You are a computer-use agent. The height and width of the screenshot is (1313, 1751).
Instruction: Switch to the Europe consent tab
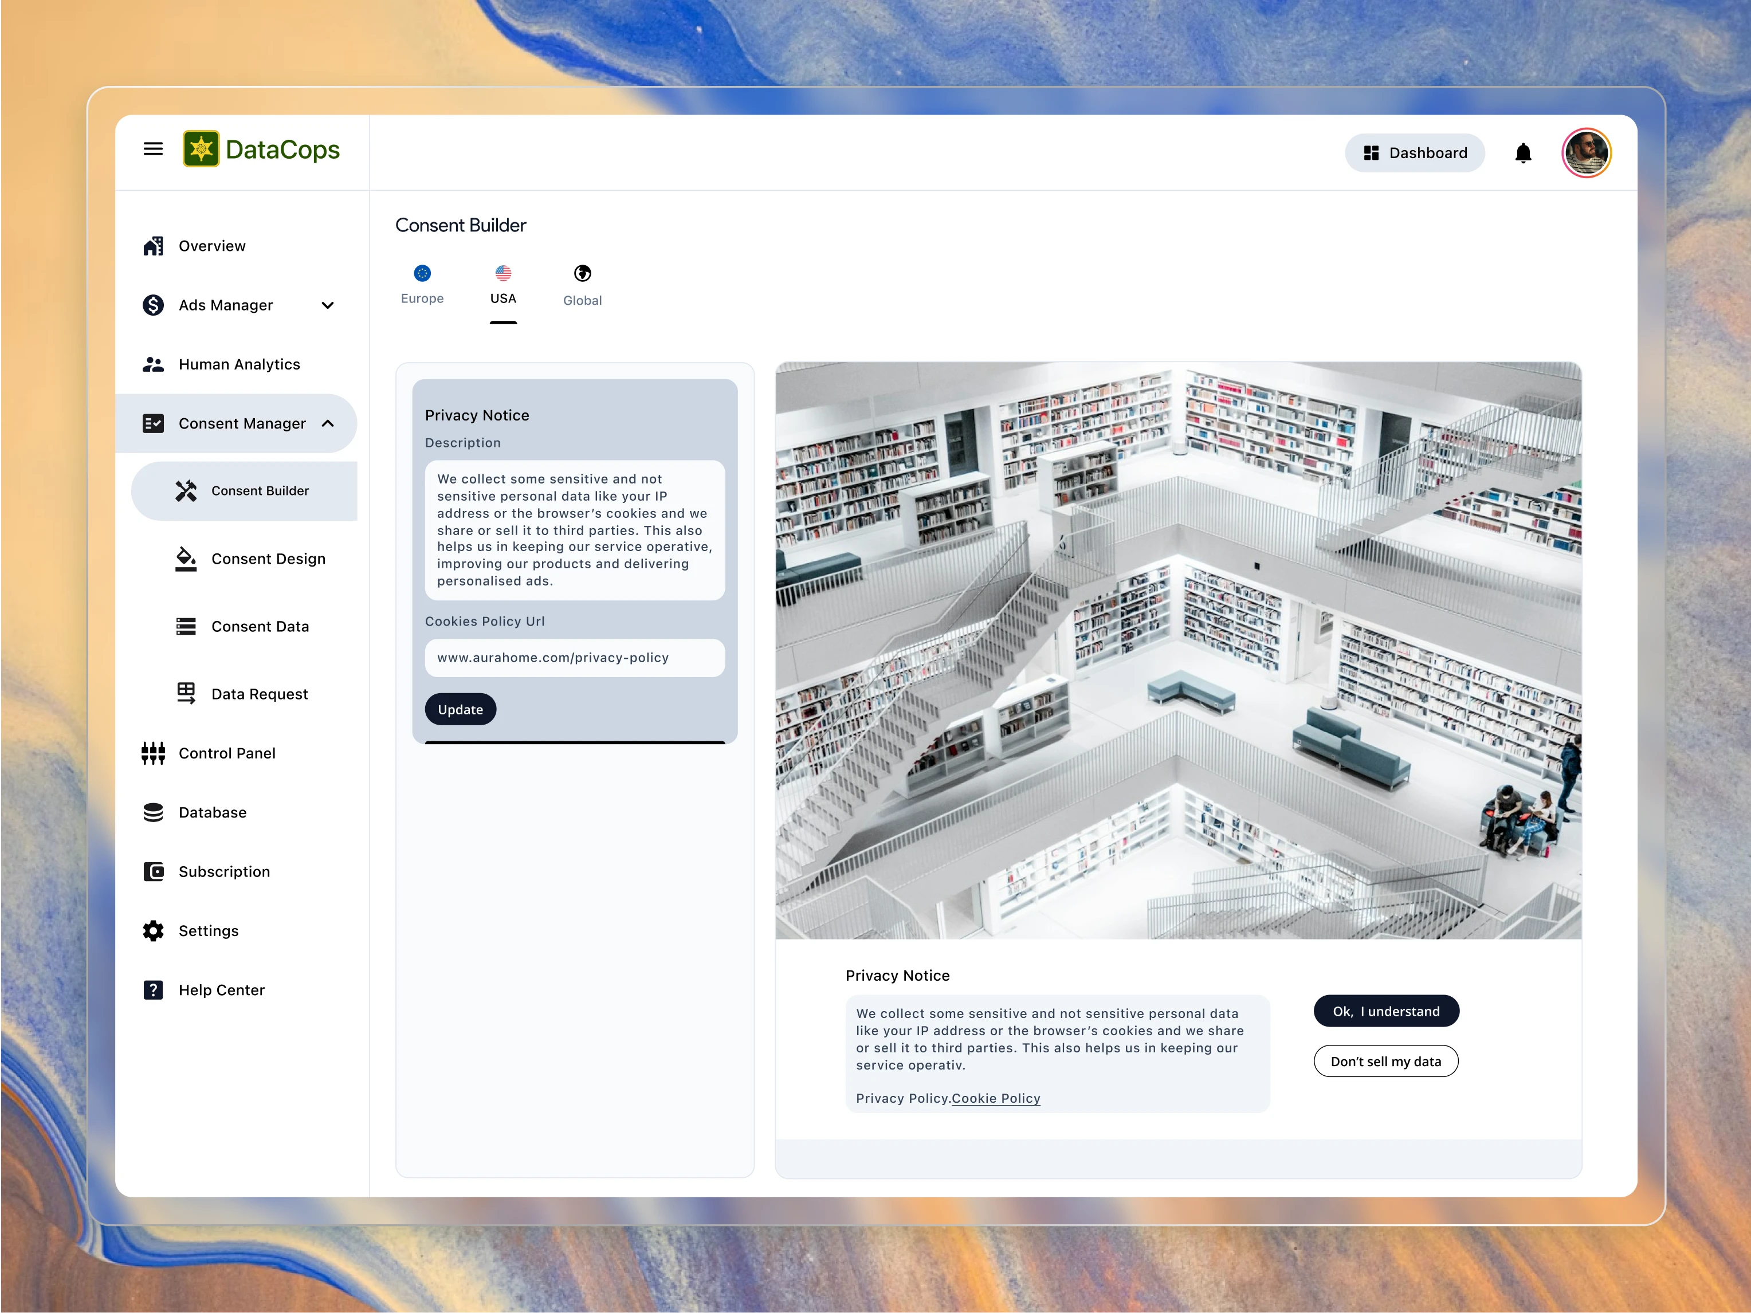[x=422, y=284]
